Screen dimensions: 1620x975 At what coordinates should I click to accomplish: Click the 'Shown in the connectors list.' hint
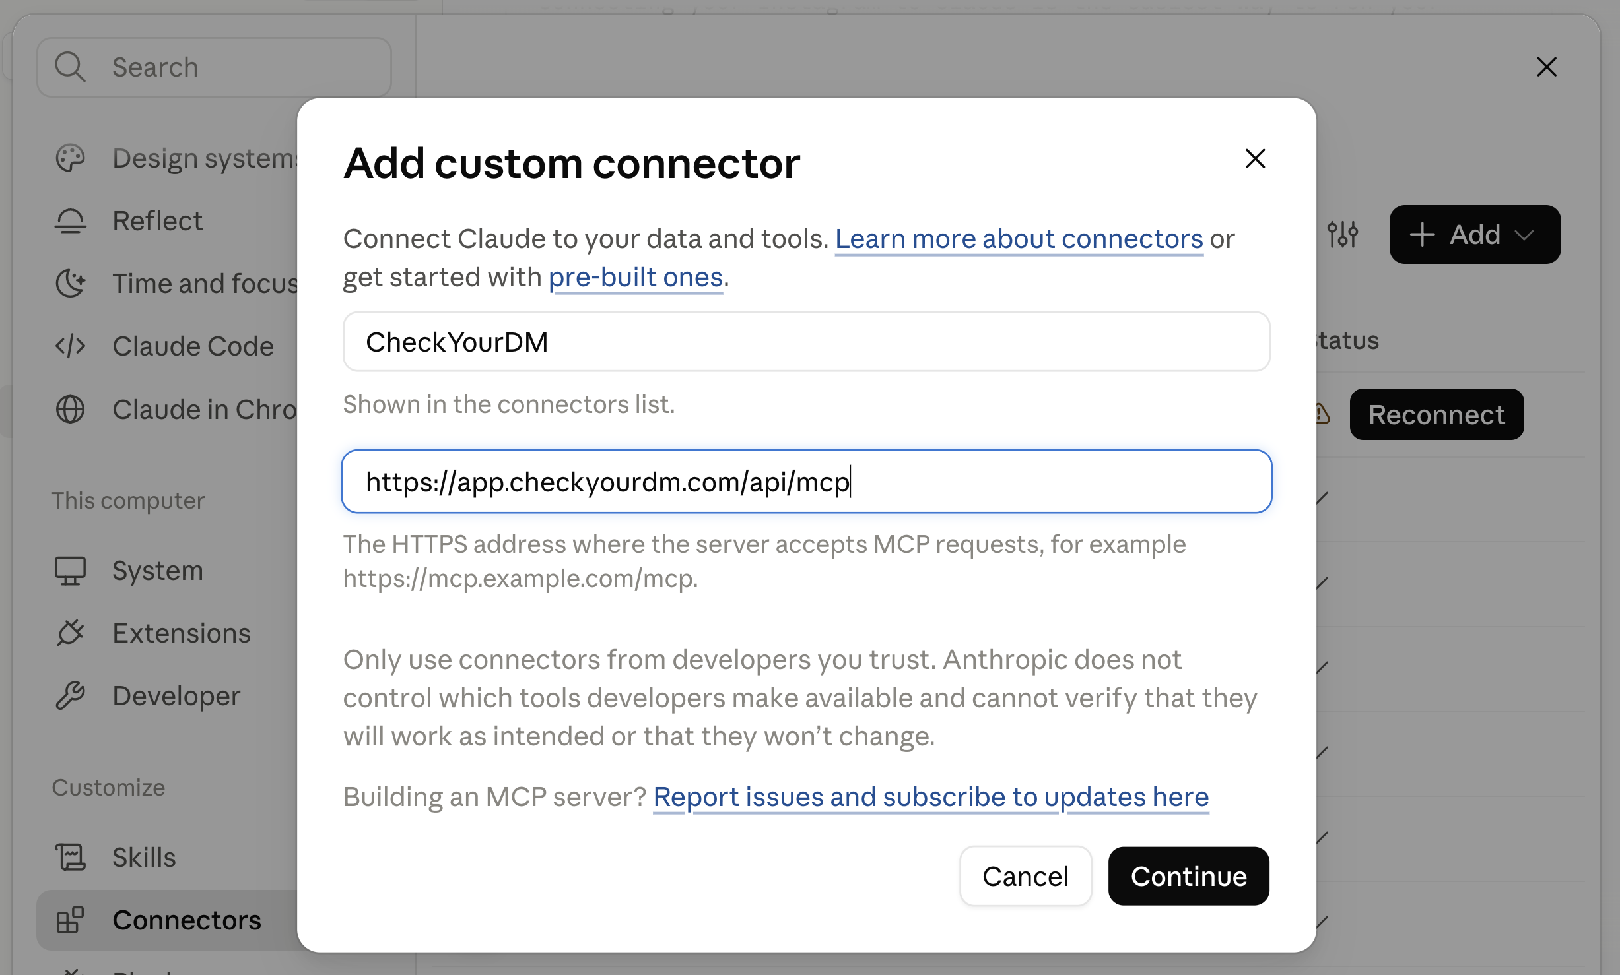click(509, 404)
